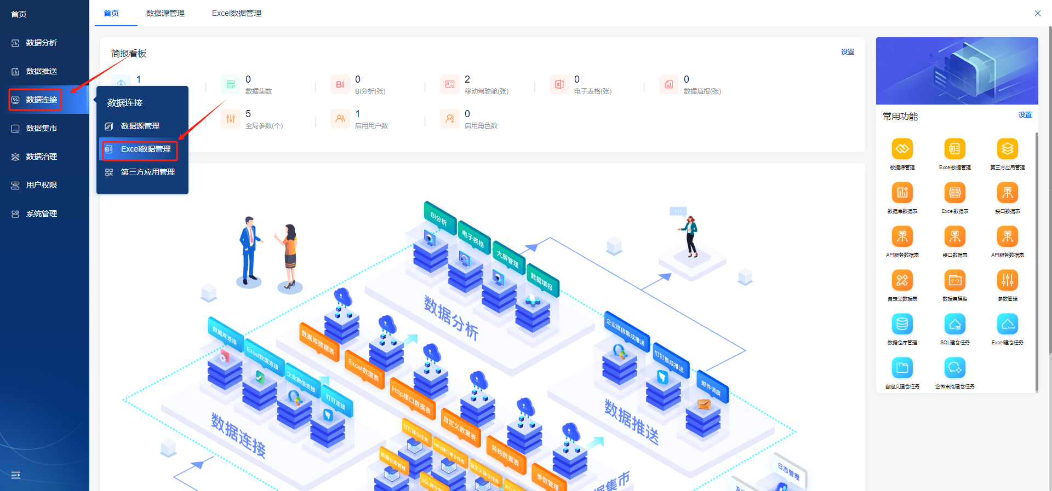The height and width of the screenshot is (491, 1052).
Task: Click the 电子表格 statistic icon
Action: pos(559,84)
